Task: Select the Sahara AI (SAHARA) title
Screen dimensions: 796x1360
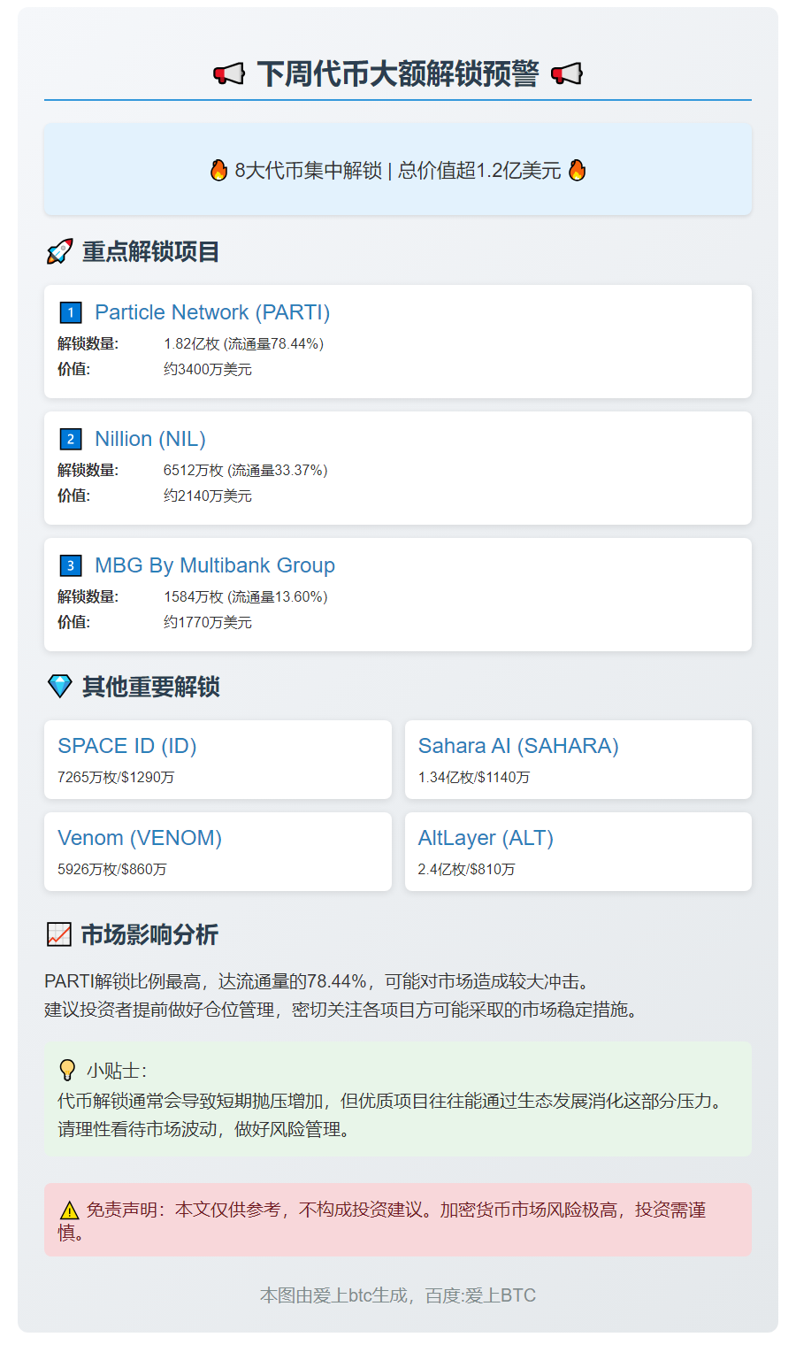Action: point(518,746)
